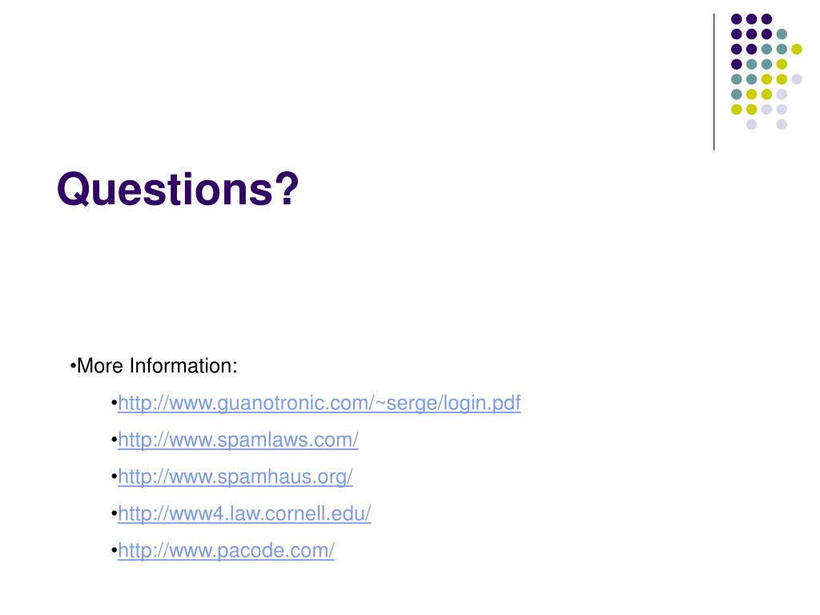The width and height of the screenshot is (820, 615).
Task: Click first purple dot in top dot row
Action: click(x=737, y=19)
